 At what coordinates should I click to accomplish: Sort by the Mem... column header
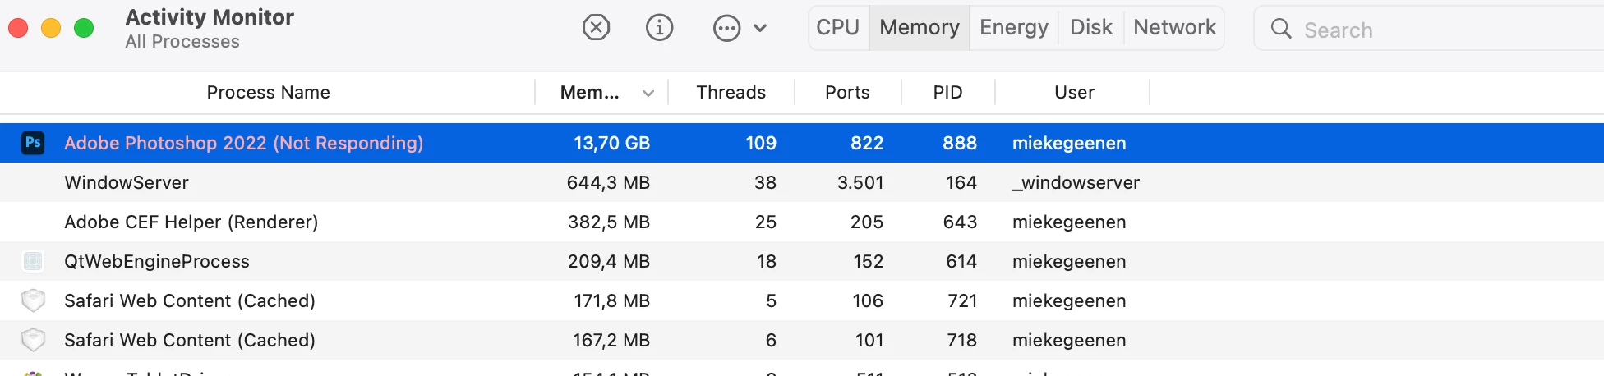589,93
